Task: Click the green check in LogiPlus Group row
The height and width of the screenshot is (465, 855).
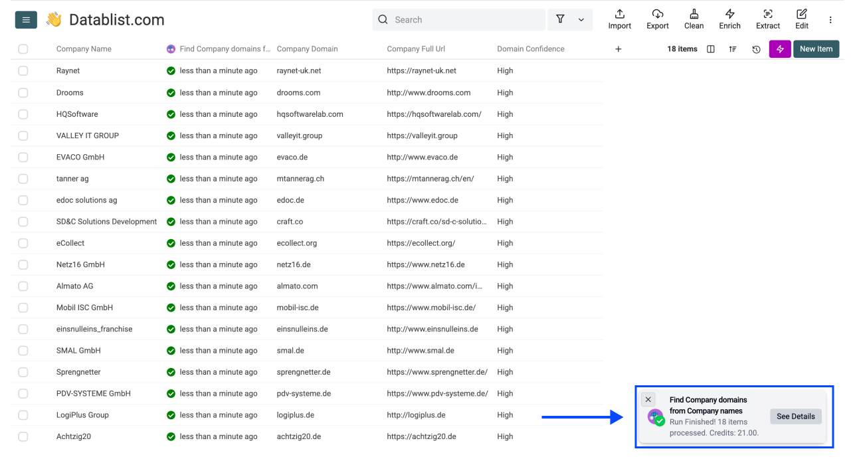Action: pos(171,415)
